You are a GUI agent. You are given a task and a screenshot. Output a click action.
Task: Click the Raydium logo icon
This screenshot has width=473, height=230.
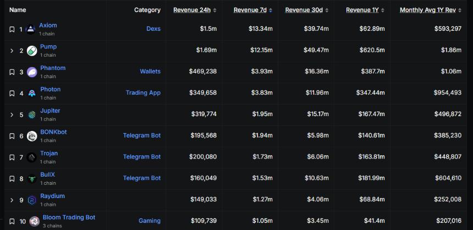tap(32, 200)
